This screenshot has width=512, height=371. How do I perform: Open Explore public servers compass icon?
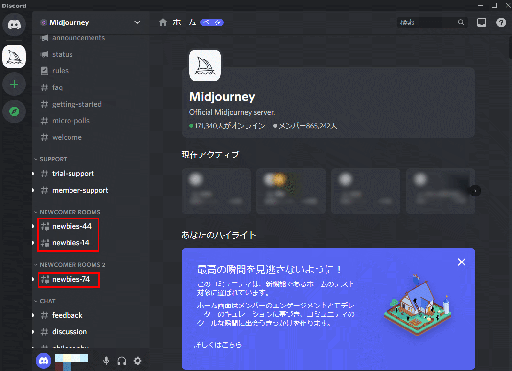click(14, 111)
